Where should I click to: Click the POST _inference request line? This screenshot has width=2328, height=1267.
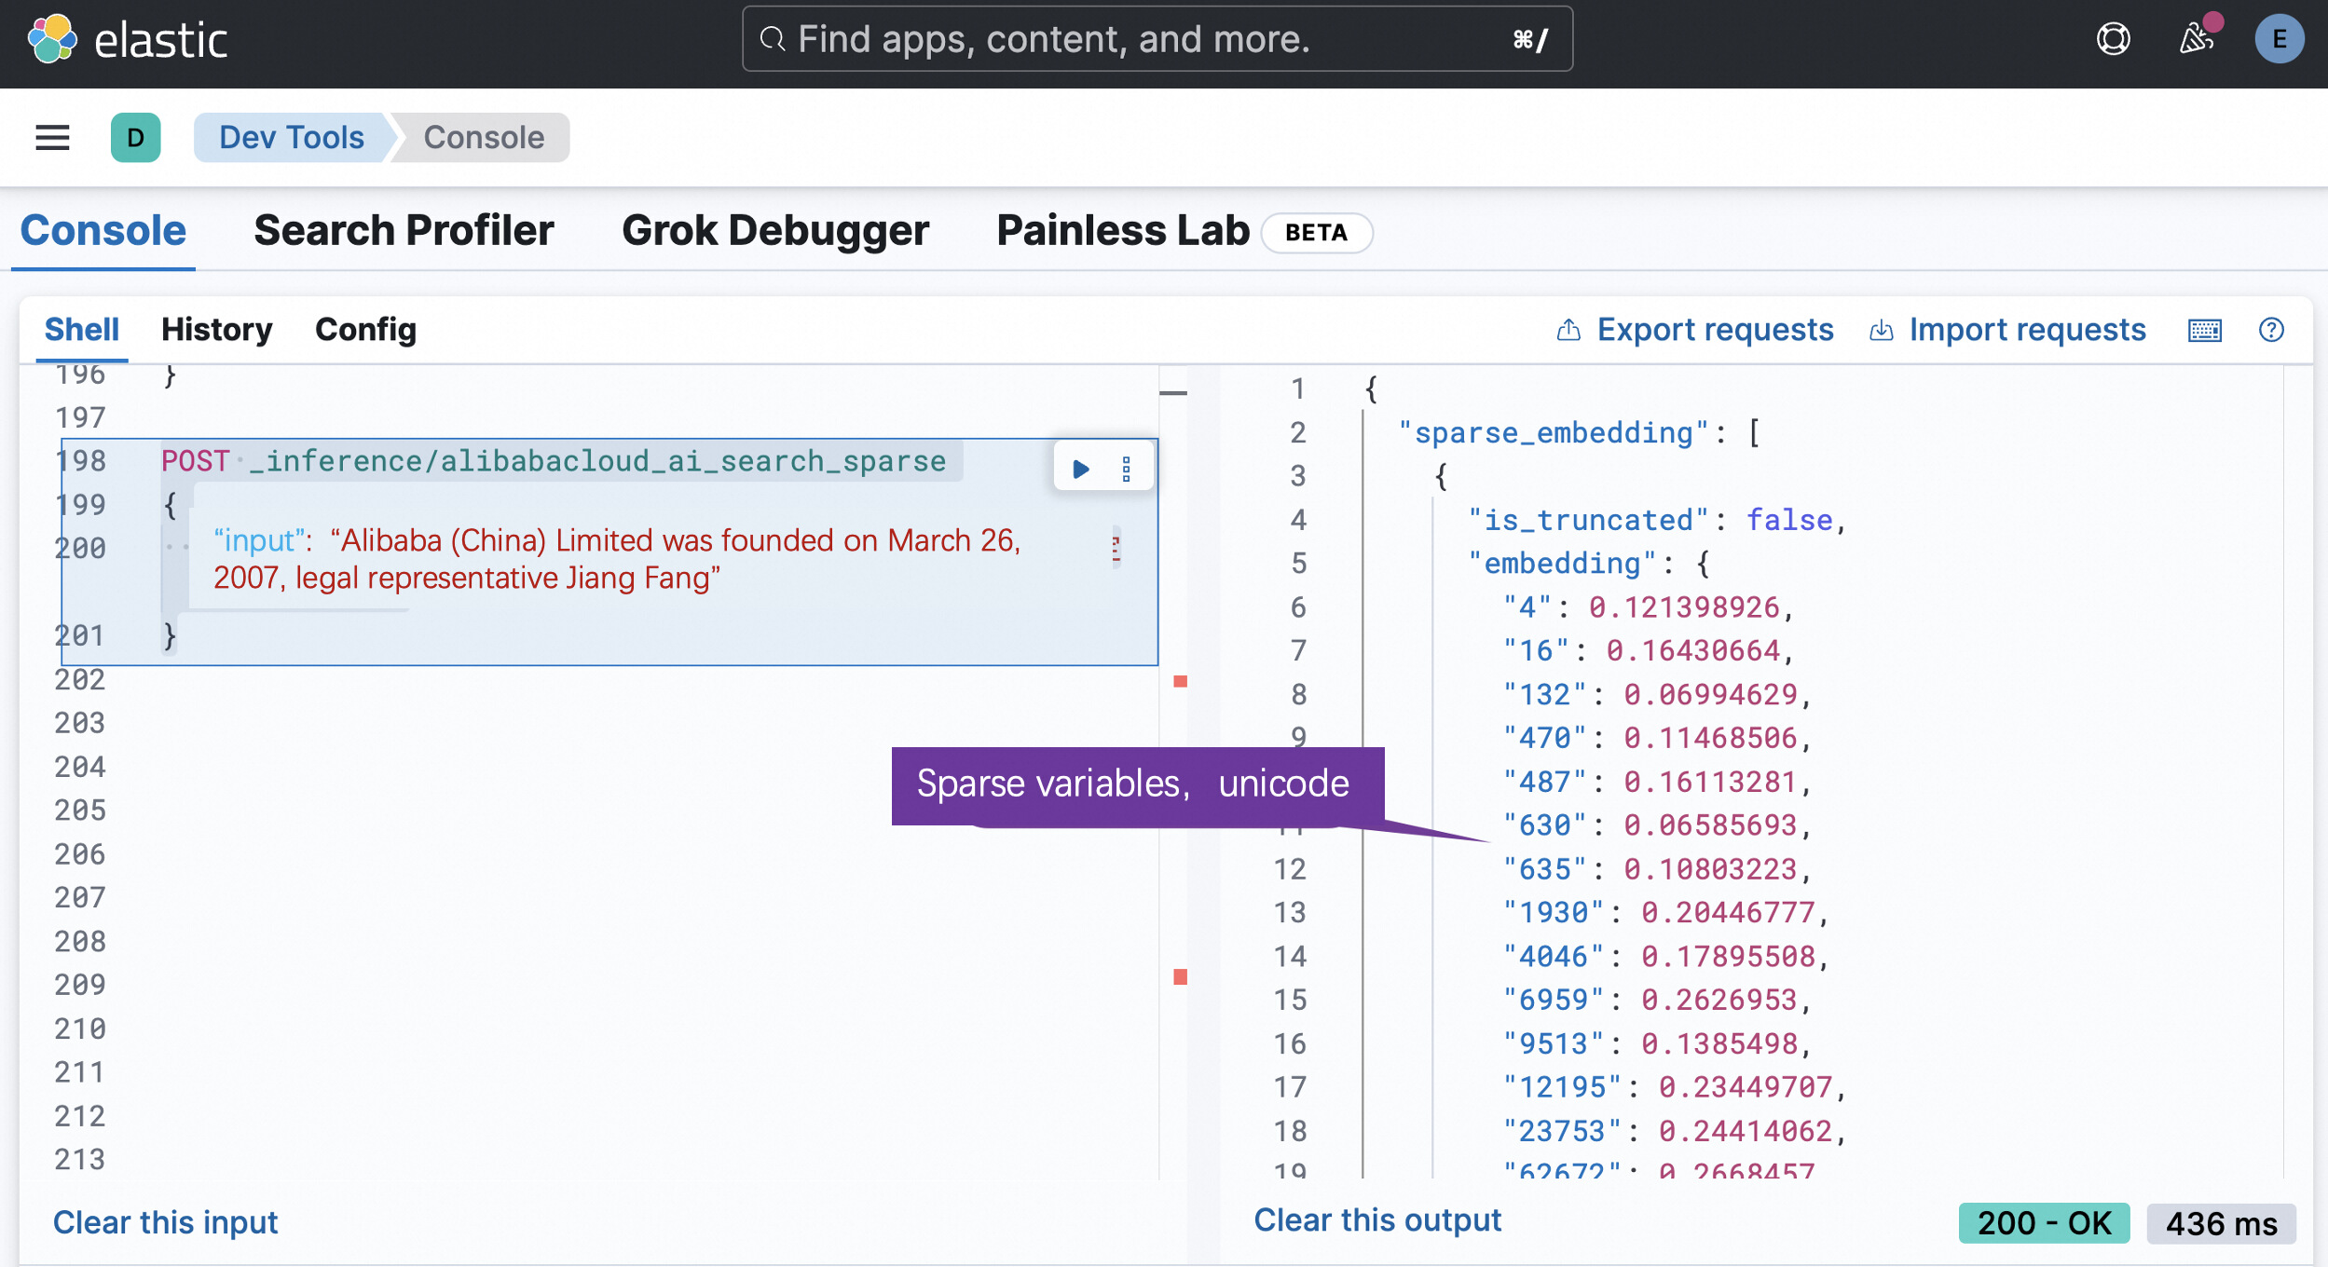554,461
